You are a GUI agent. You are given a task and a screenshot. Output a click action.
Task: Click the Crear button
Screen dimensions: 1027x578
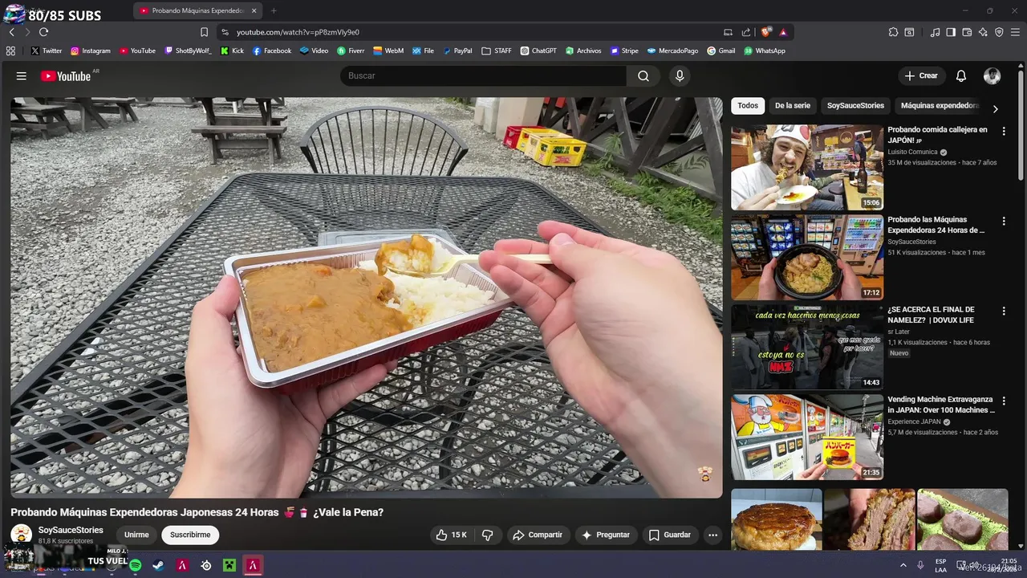[921, 76]
